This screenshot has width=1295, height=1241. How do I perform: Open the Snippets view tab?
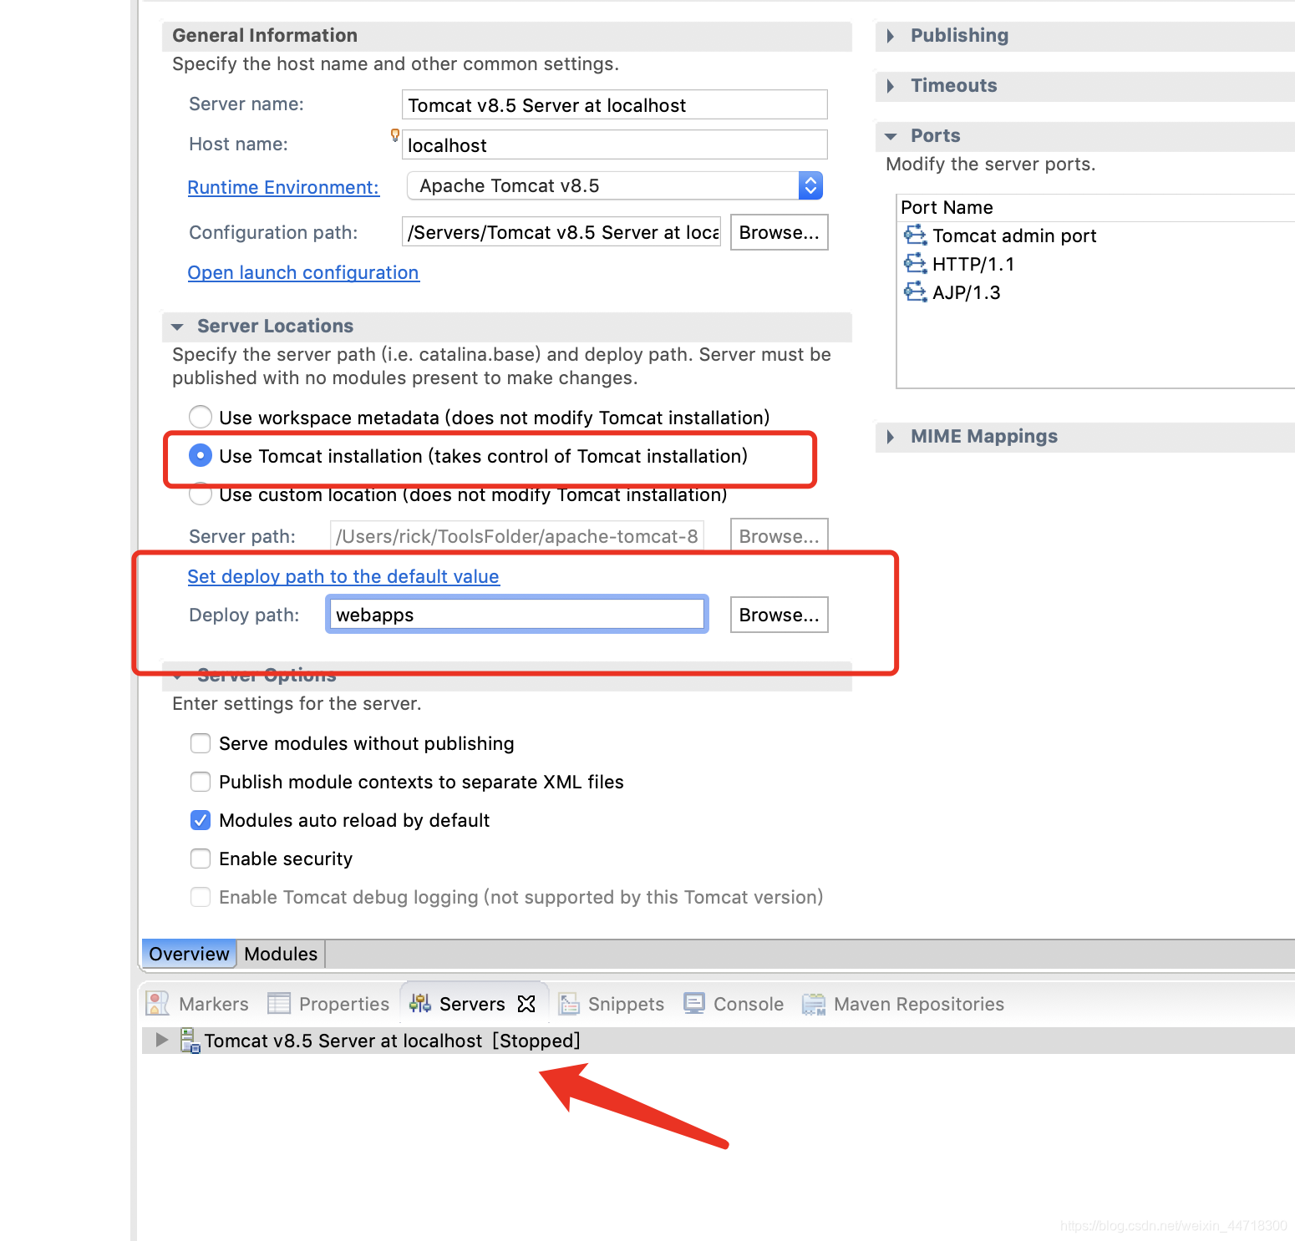coord(612,1003)
